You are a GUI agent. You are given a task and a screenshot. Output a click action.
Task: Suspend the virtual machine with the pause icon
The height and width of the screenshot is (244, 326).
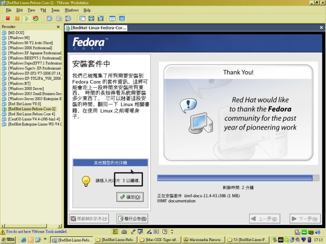pyautogui.click(x=17, y=18)
